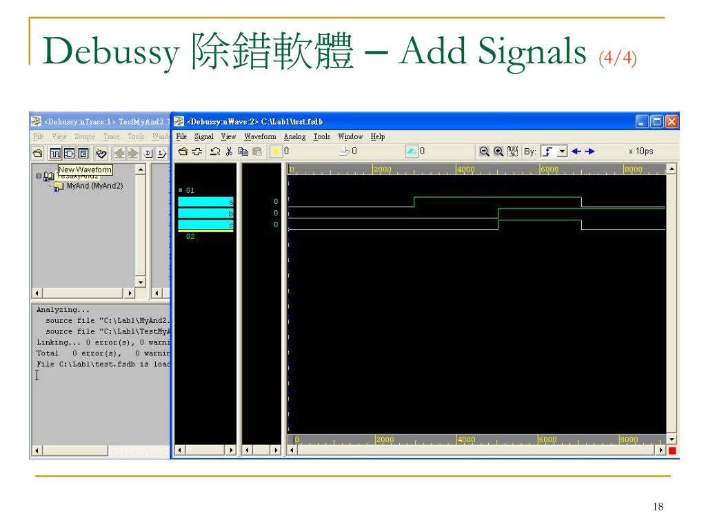Image resolution: width=706 pixels, height=529 pixels.
Task: Open View menu in nWave
Action: coord(228,137)
